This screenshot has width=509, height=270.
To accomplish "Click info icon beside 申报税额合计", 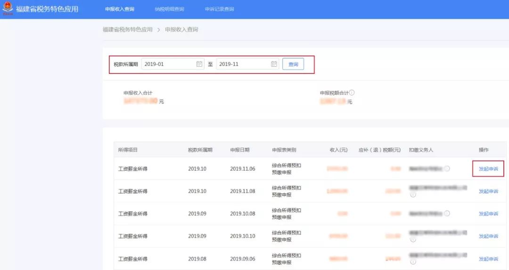I will tap(352, 93).
